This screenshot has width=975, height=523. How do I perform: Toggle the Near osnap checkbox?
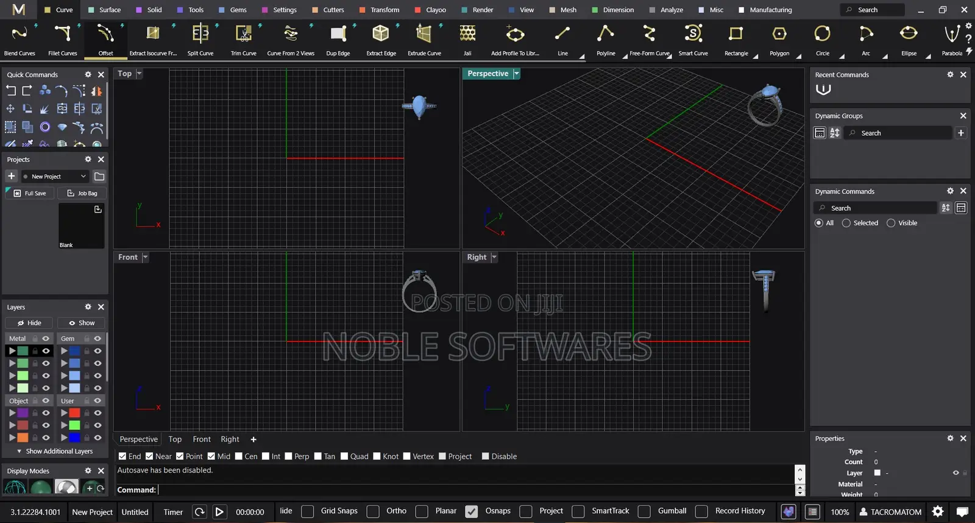pos(149,456)
